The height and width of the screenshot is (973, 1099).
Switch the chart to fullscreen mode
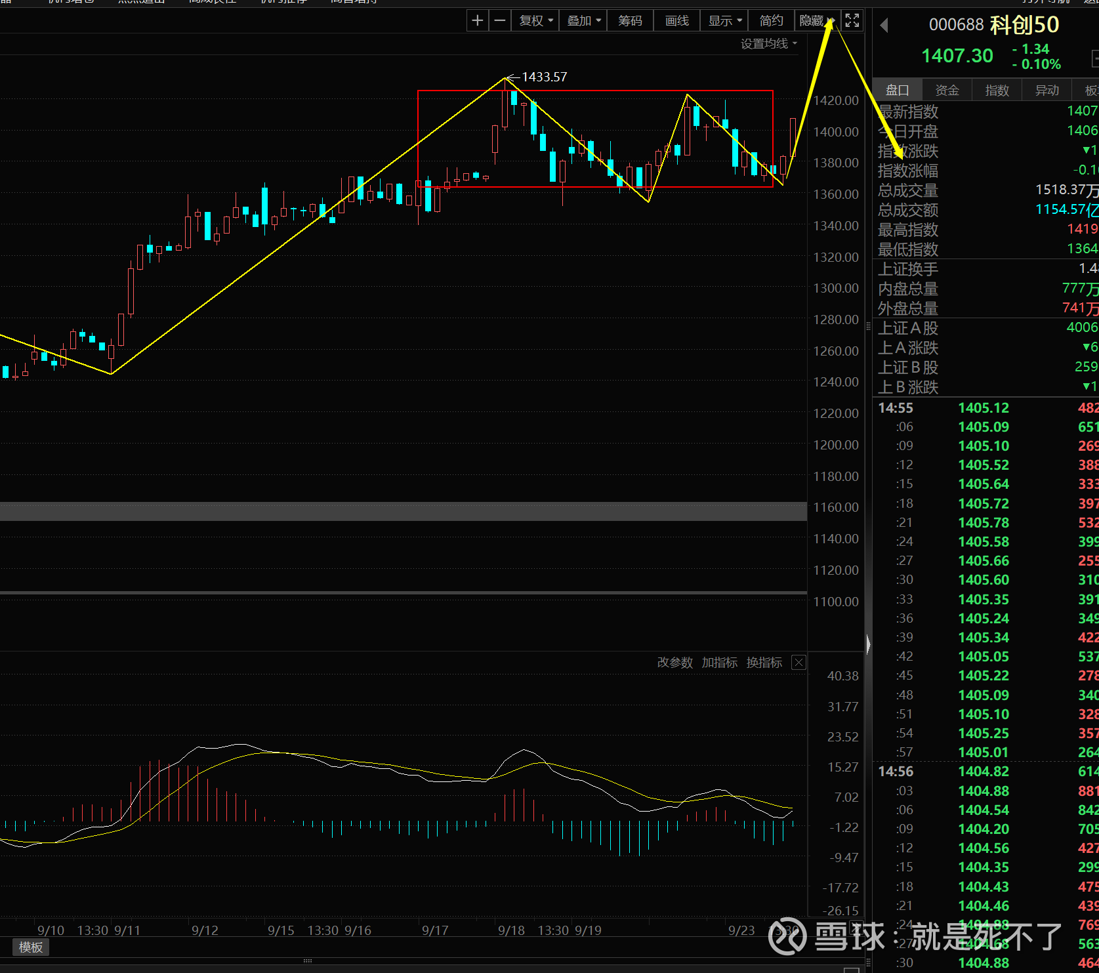pyautogui.click(x=852, y=21)
